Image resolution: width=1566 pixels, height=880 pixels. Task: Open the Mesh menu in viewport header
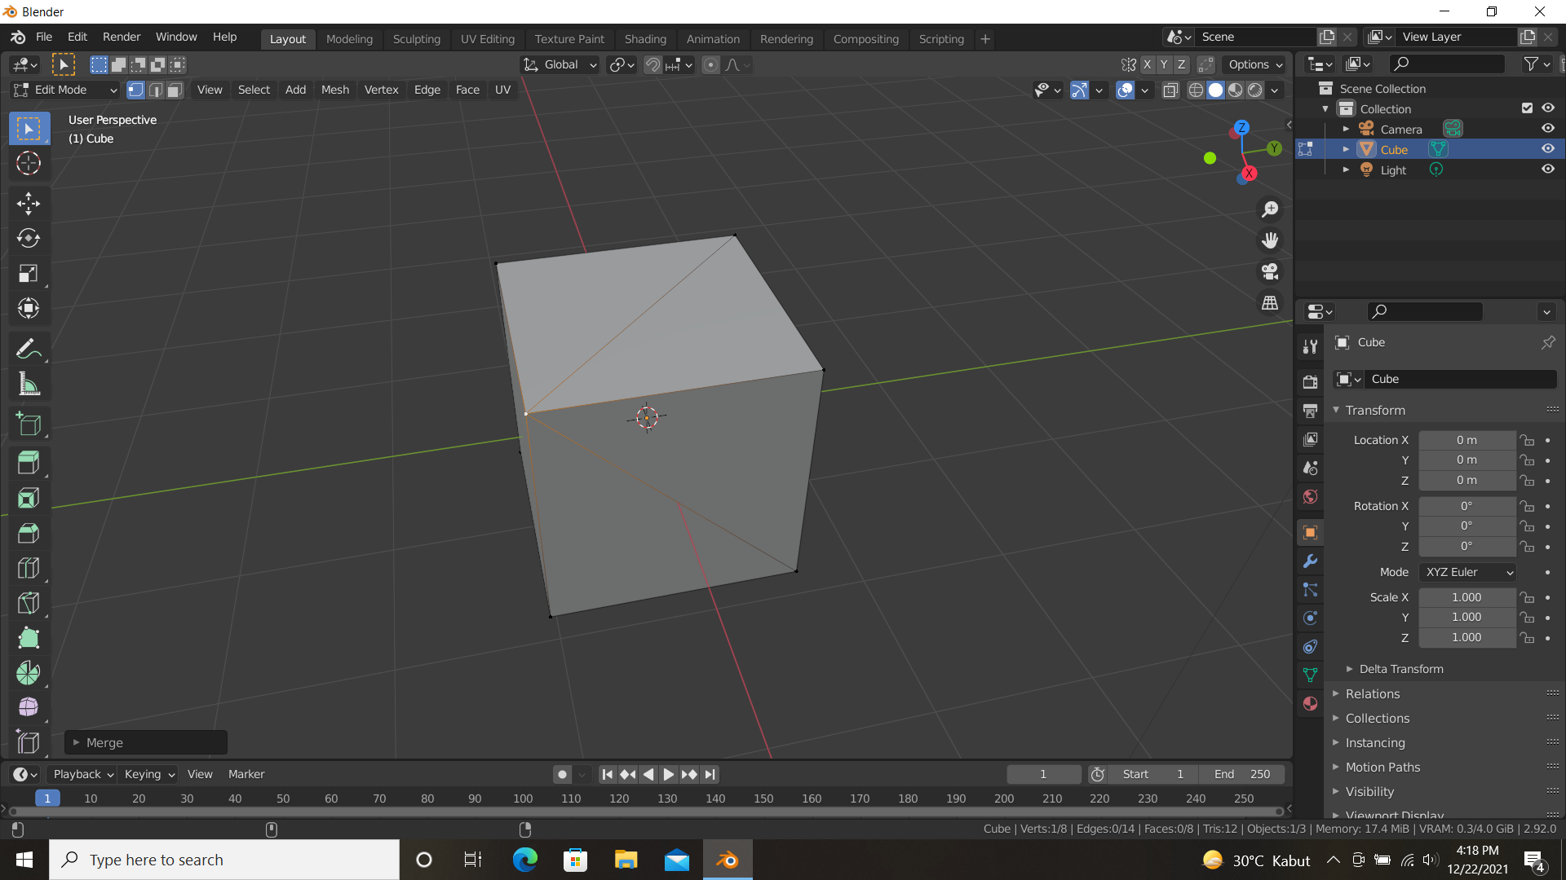click(x=335, y=90)
